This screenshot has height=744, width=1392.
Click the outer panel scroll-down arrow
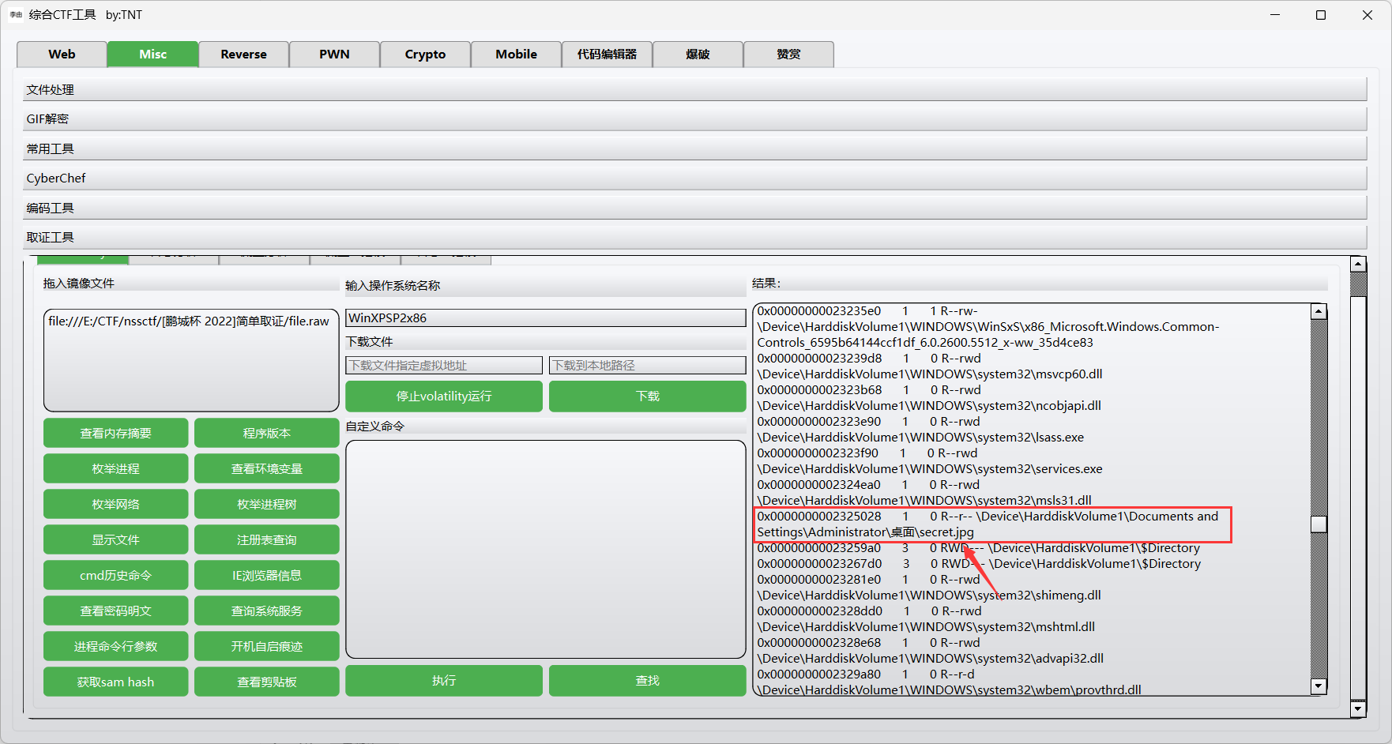1358,708
